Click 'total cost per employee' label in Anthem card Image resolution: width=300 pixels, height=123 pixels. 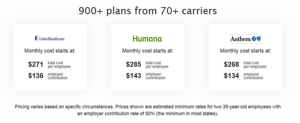(255, 65)
